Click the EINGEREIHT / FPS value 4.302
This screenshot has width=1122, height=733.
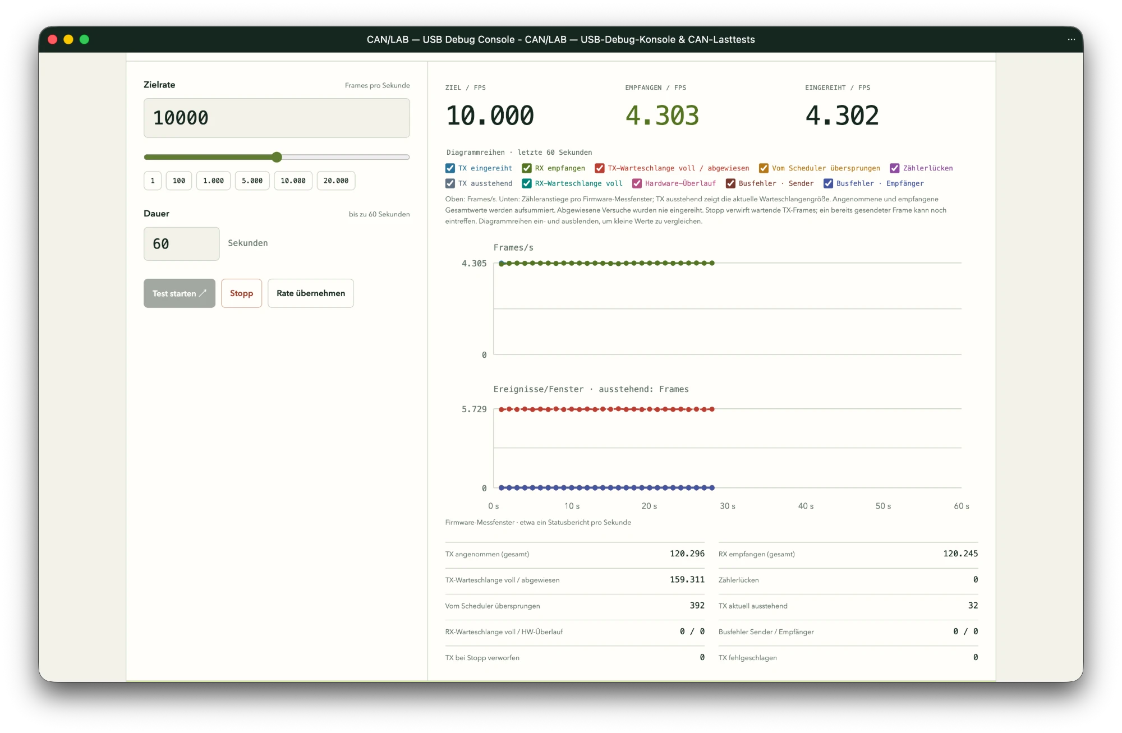tap(842, 116)
